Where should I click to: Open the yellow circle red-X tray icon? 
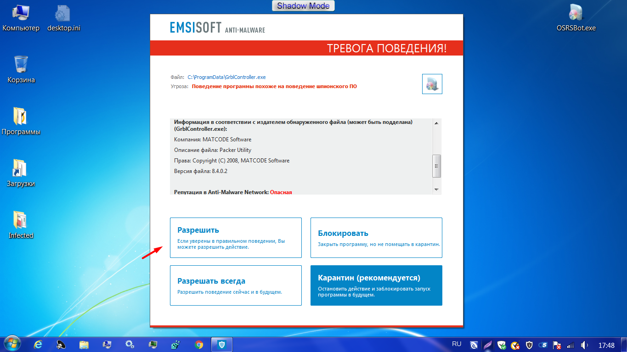515,345
